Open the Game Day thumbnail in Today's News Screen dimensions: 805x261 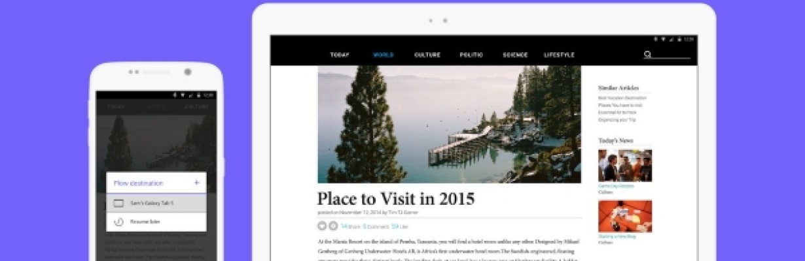click(x=625, y=166)
